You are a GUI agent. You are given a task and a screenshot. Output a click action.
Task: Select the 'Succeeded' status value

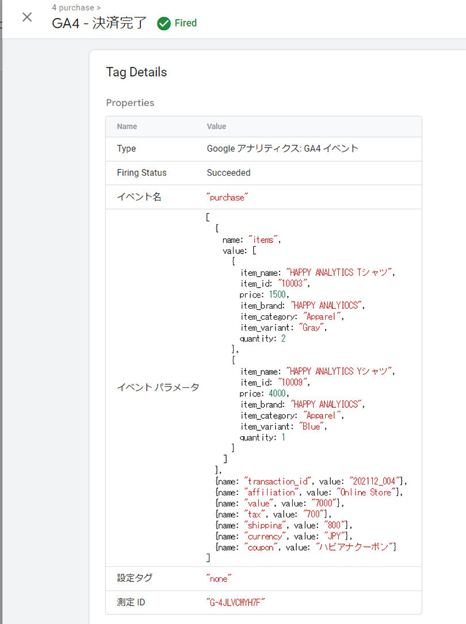point(228,173)
